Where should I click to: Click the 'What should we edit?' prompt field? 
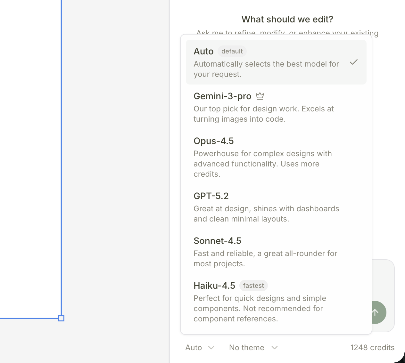click(287, 19)
